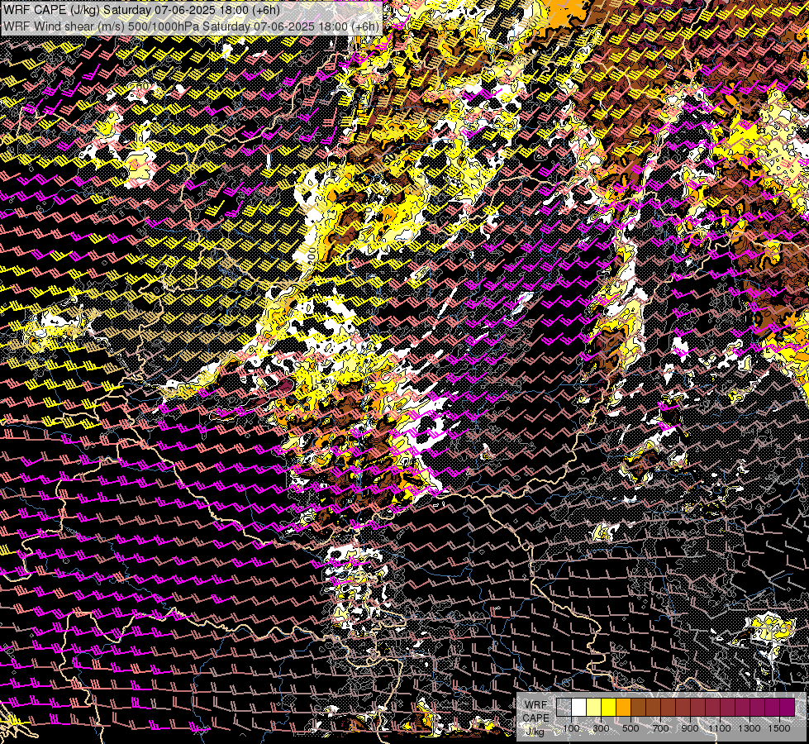Screen dimensions: 809x744
Task: Click the legend value 1300
Action: click(750, 728)
